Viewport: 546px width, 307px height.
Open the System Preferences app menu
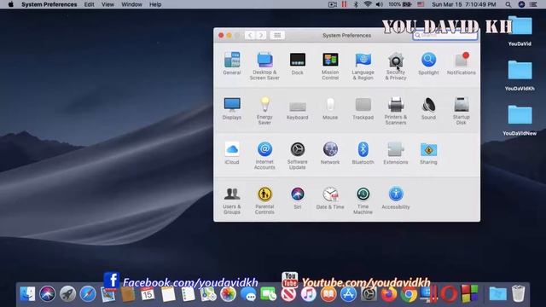49,4
